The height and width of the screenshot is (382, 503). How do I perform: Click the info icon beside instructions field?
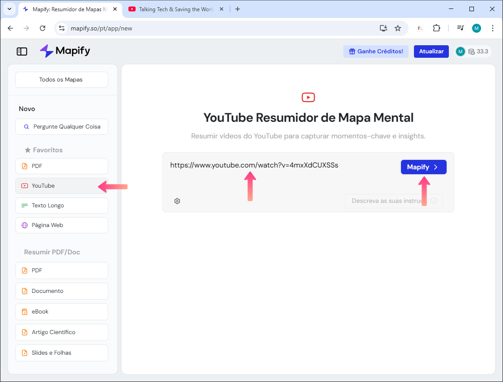[433, 201]
